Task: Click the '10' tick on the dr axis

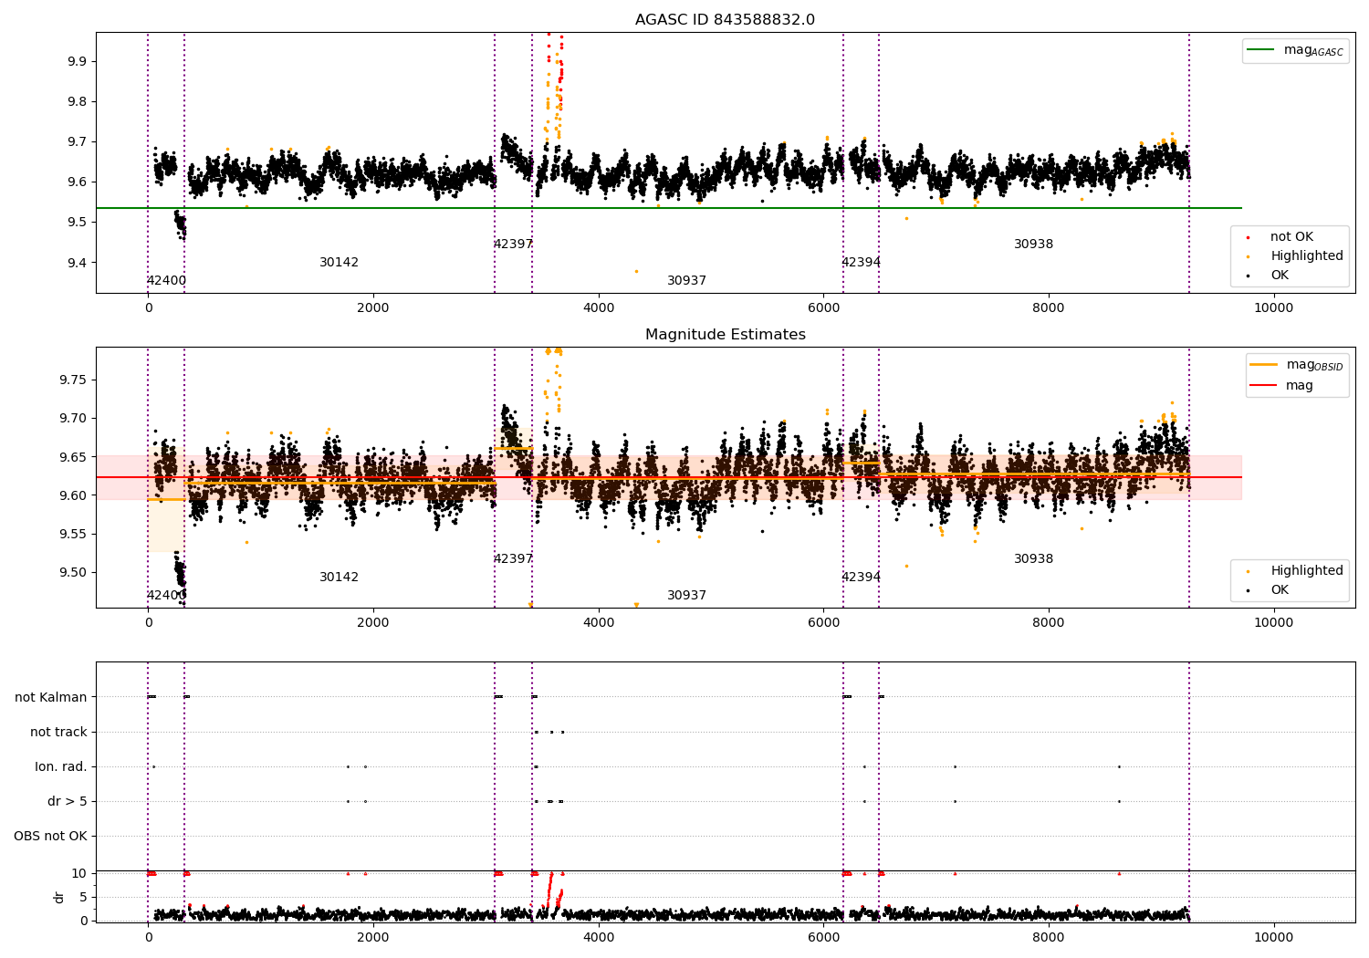Action: 79,873
